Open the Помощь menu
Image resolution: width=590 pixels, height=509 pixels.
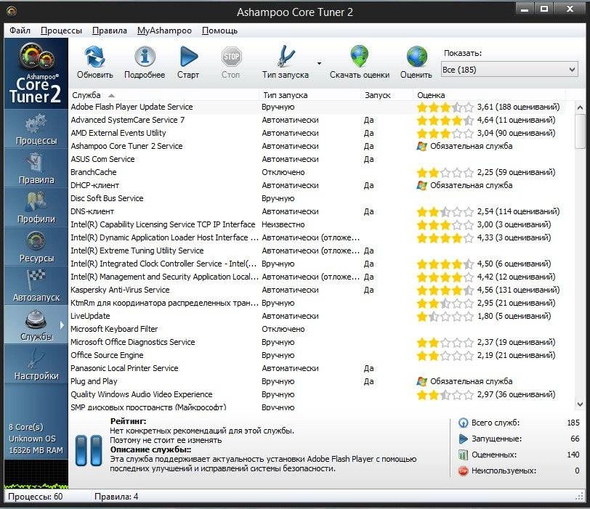(219, 30)
